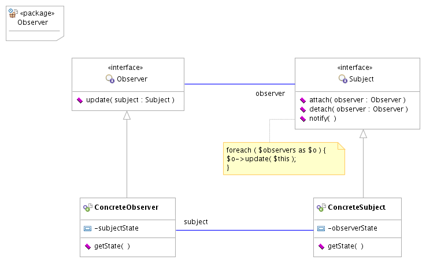Select the Subject interface icon

coord(343,79)
